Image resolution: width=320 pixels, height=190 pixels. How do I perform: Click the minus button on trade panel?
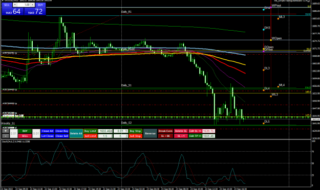6,136
